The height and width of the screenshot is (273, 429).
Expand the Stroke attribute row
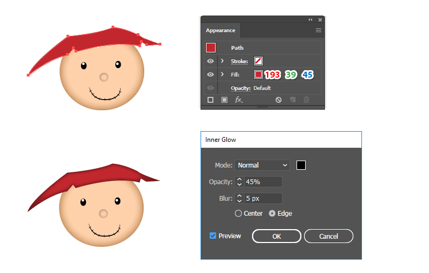(222, 61)
